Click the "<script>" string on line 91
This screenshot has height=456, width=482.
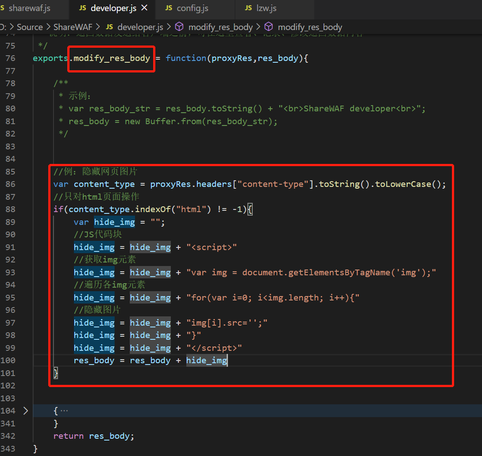212,247
